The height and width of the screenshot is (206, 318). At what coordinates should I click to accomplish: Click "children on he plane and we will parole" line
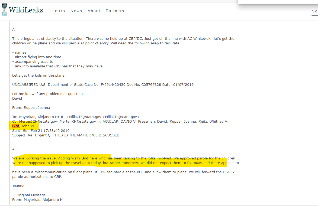click(x=96, y=43)
